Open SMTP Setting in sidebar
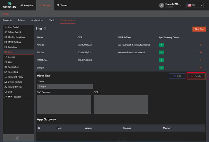The height and width of the screenshot is (142, 209). (14, 42)
